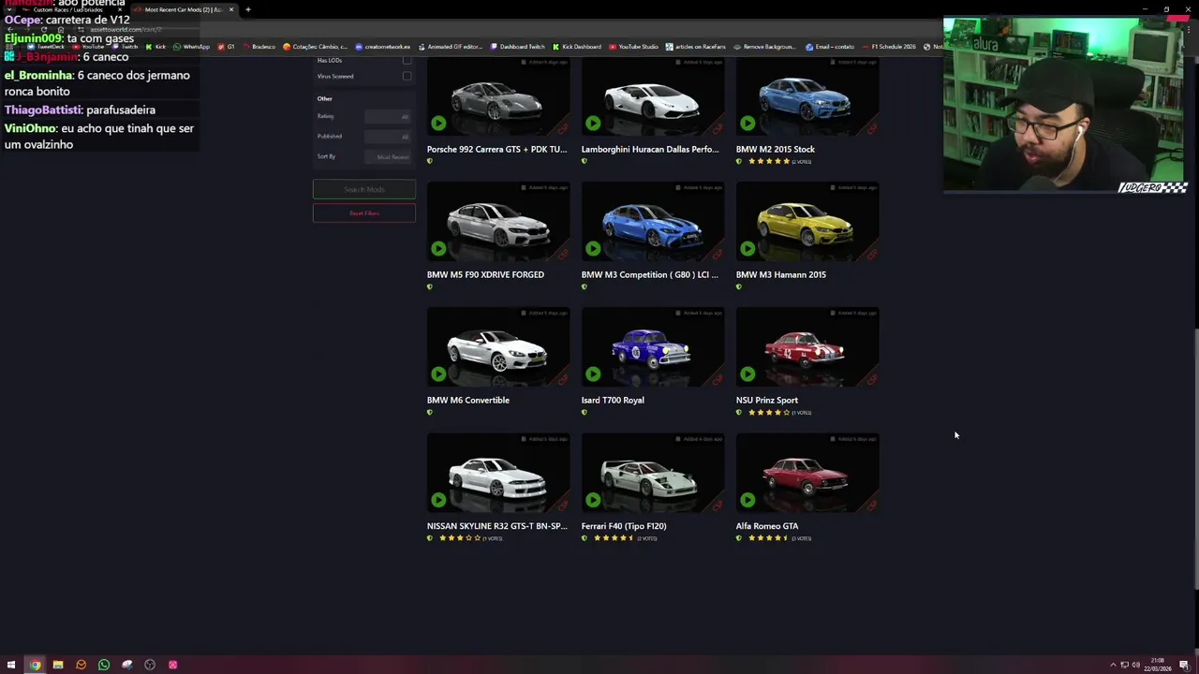Enable the Has LODs checkbox
Image resolution: width=1199 pixels, height=674 pixels.
407,61
